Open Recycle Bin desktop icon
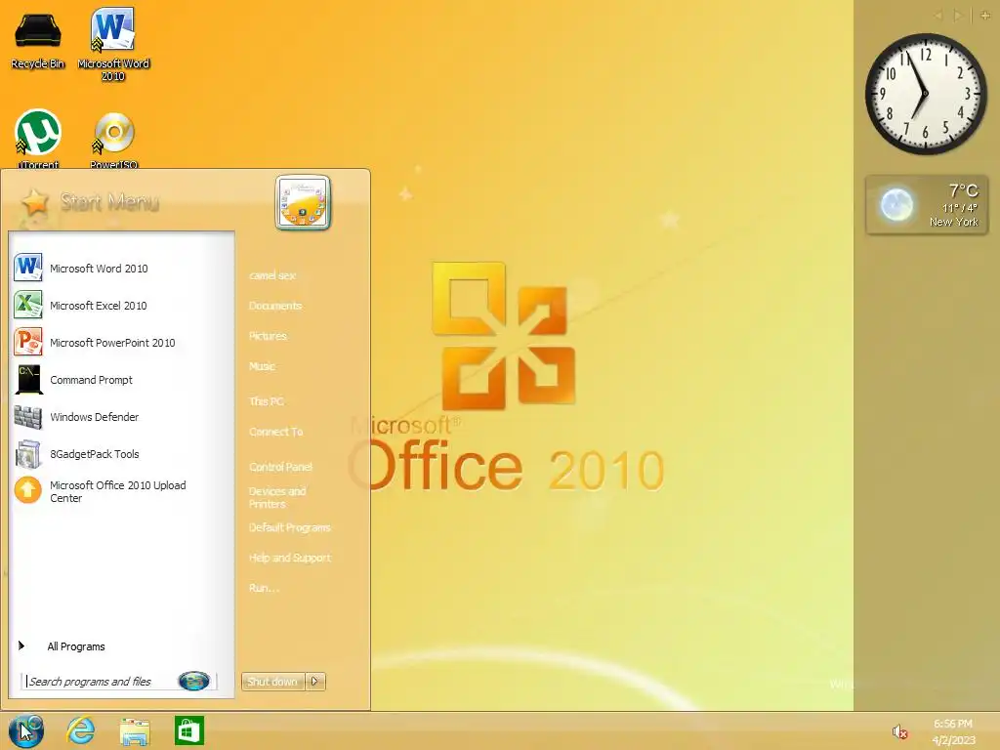 38,39
